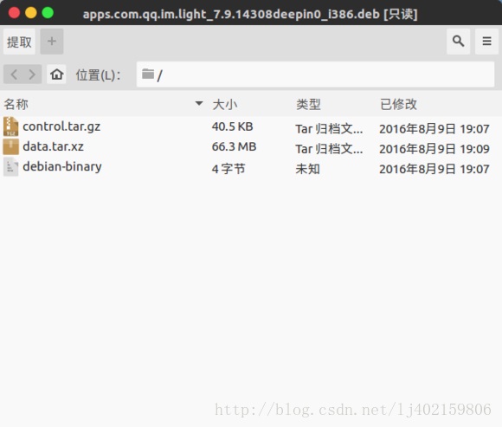
Task: Click the 未知 type cell
Action: click(x=307, y=169)
